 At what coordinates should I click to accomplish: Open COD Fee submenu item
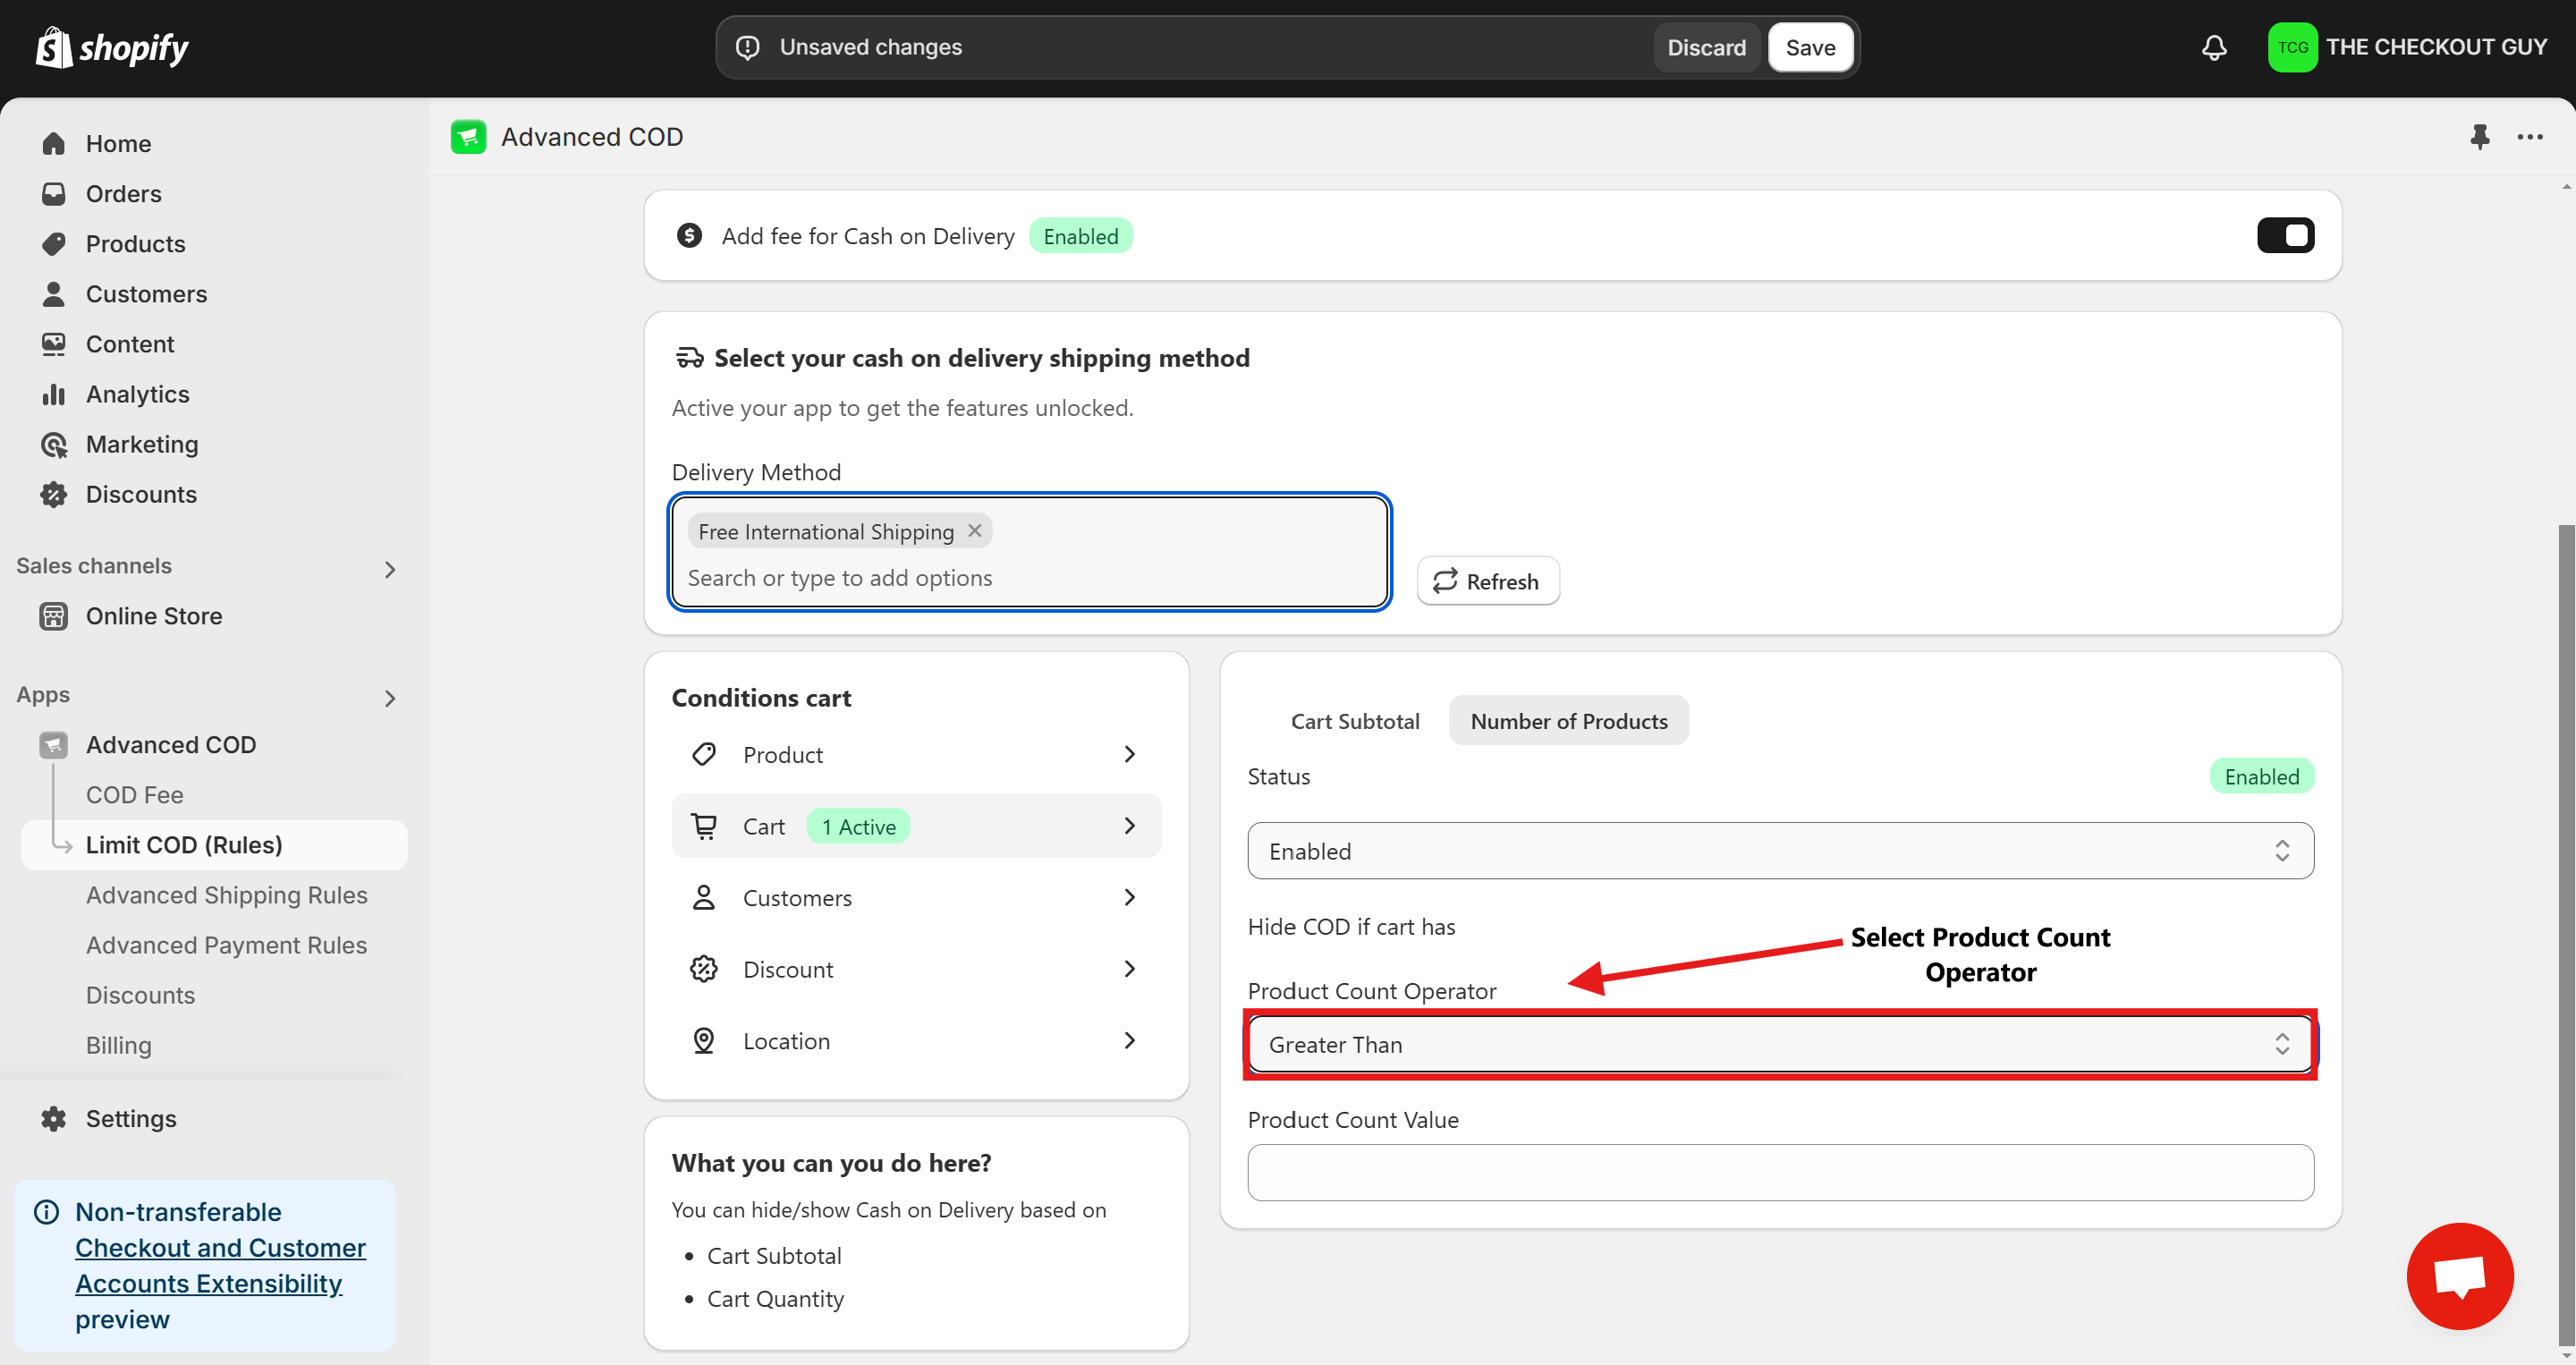[x=134, y=795]
